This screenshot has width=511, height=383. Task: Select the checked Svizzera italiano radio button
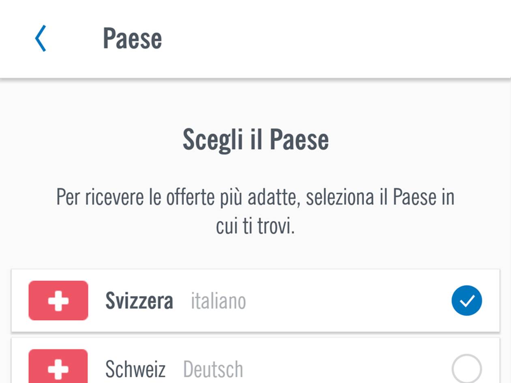[x=467, y=301]
